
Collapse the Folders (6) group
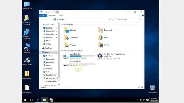[62, 25]
